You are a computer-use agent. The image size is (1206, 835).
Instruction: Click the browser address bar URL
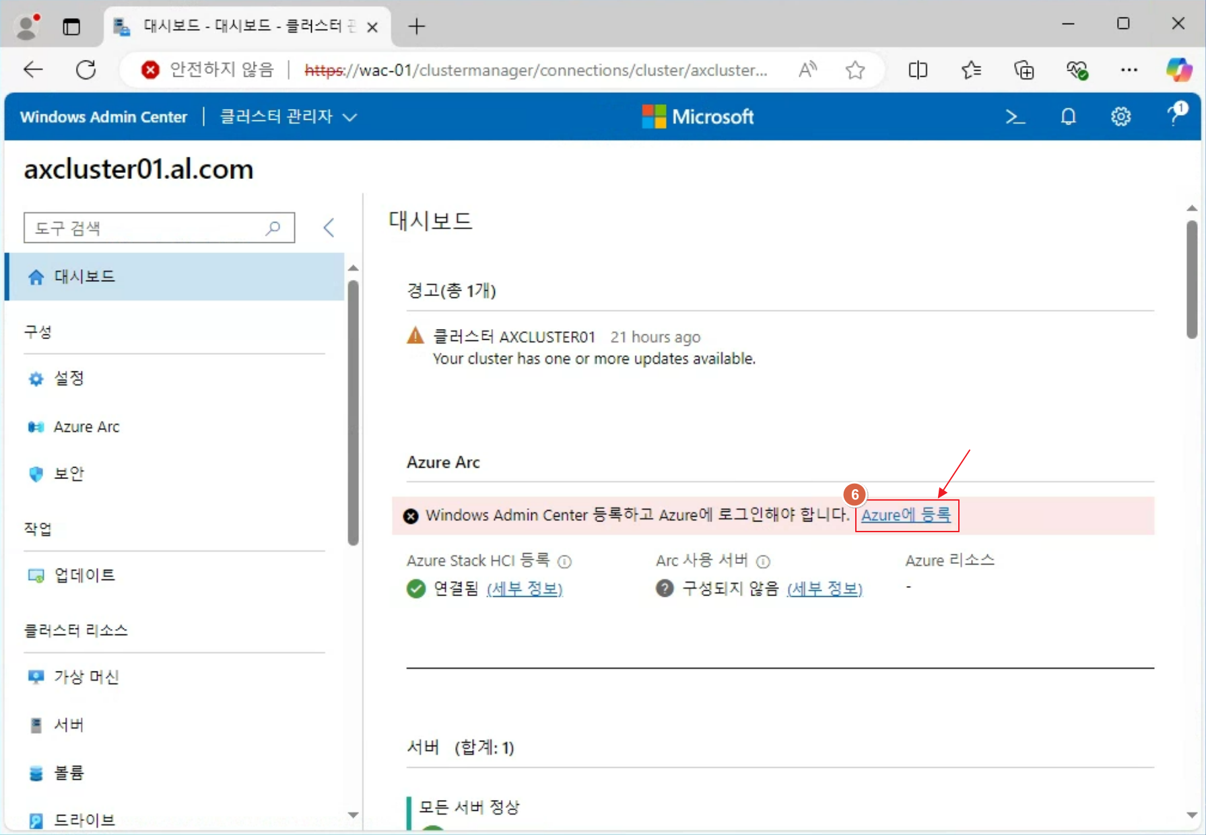(536, 70)
